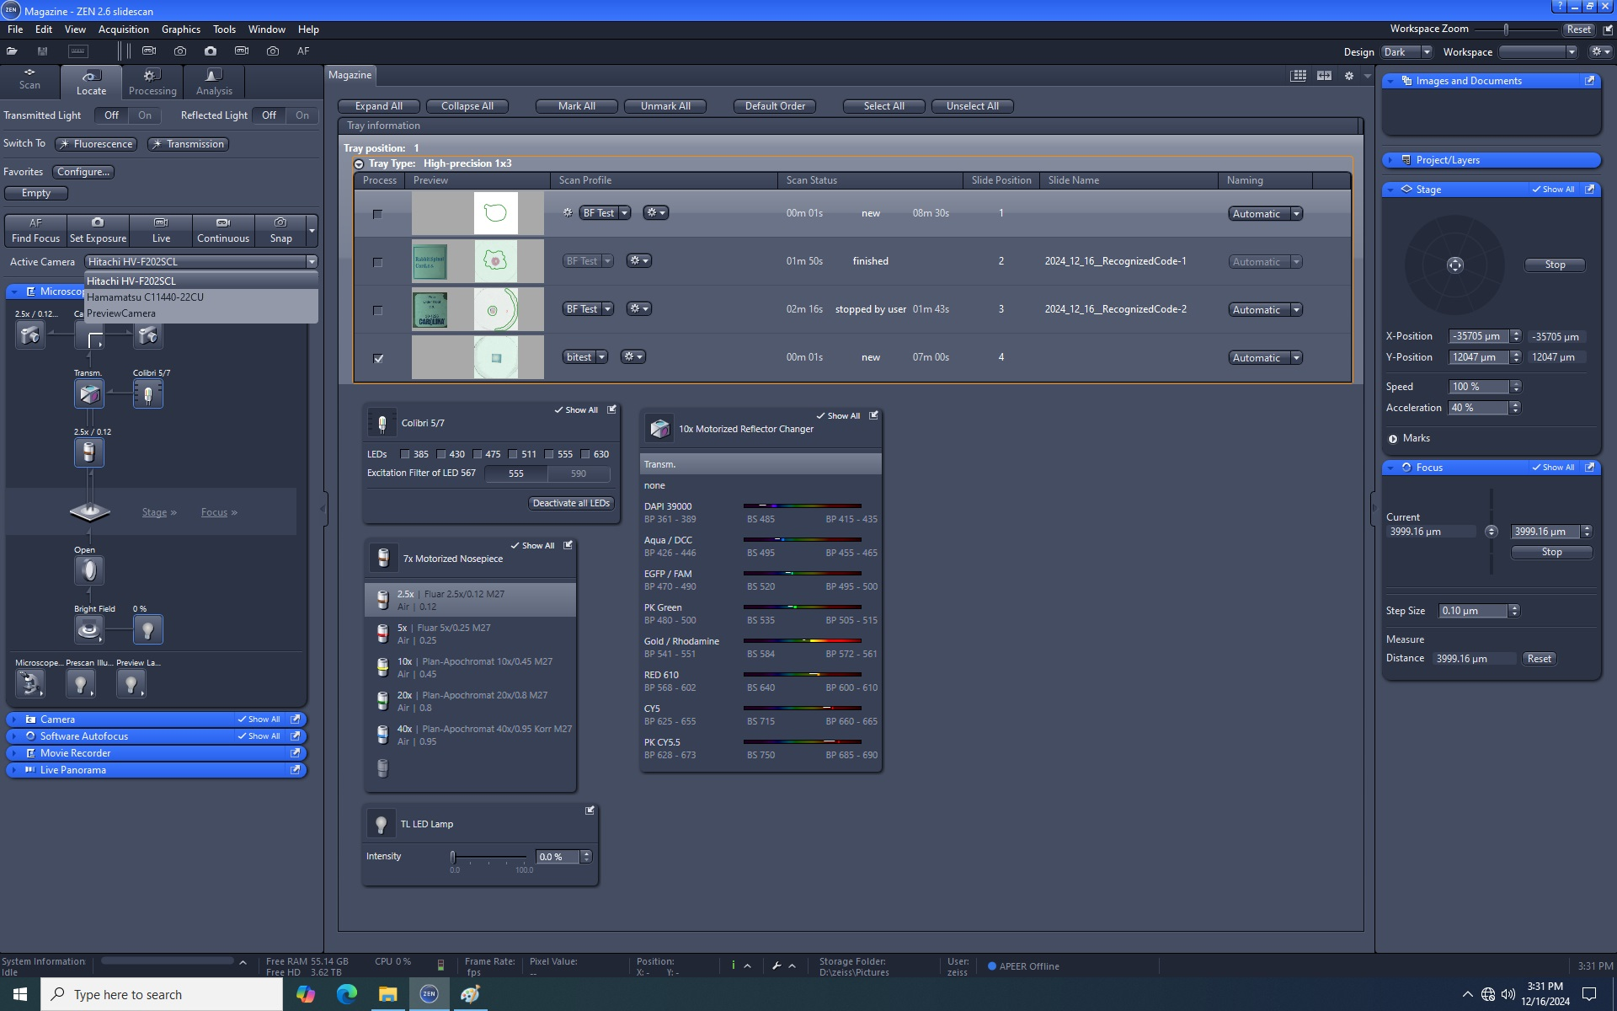Screen dimensions: 1617x1011
Task: Expand the Camera panel
Action: [x=13, y=719]
